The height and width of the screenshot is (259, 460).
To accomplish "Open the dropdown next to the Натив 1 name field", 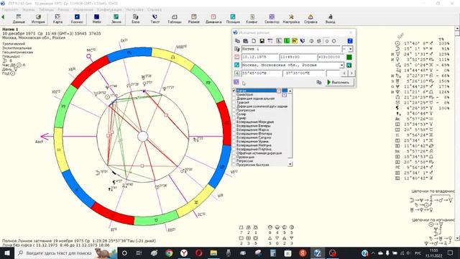I will (x=350, y=49).
